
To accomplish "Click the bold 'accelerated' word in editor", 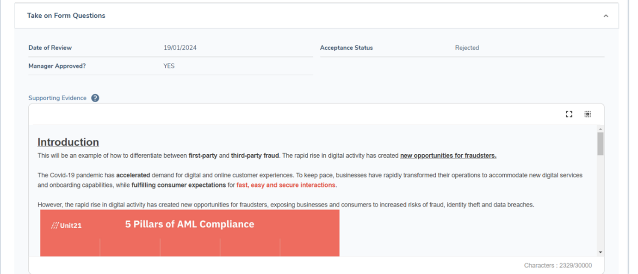I will click(x=133, y=176).
